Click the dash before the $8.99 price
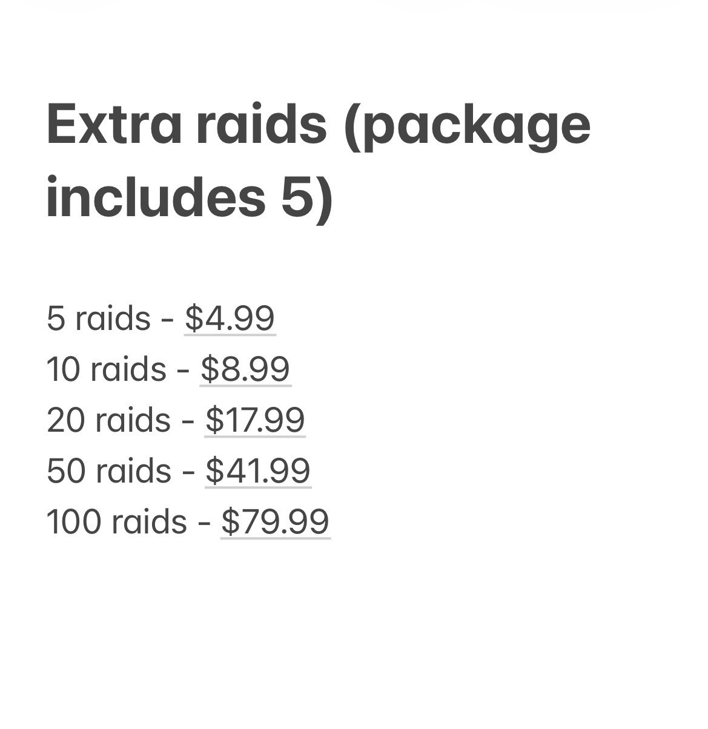 tap(184, 371)
